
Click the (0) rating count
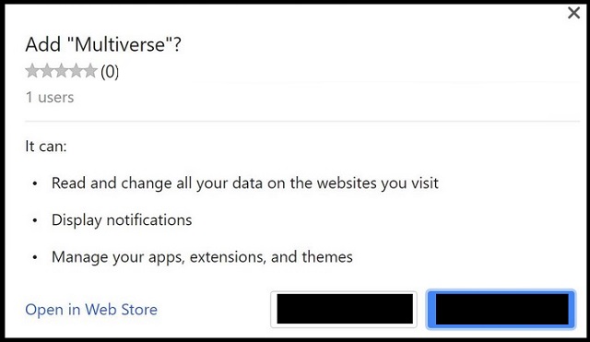click(x=110, y=72)
